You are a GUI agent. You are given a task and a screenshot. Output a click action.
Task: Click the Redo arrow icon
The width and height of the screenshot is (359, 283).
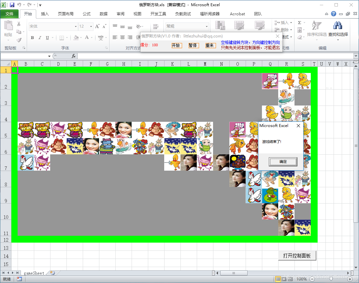[x=29, y=5]
